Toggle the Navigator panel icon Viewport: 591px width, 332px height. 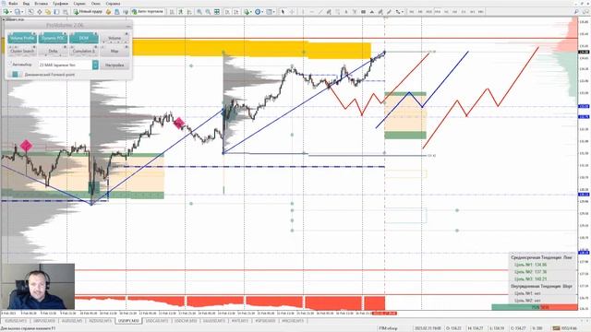tap(48, 12)
